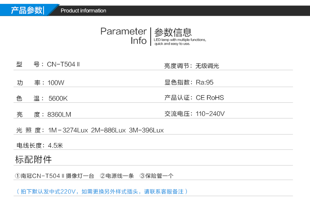
Task: Click the 'LED lamp with multiple functions' subtitle
Action: (x=180, y=42)
